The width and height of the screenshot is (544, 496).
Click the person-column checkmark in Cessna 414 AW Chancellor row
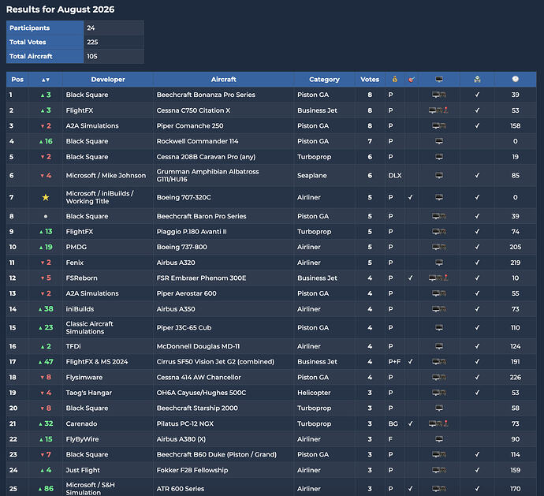click(477, 377)
